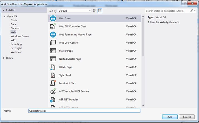Click the HTML Page icon
Viewport: 199px width, 123px height.
pos(53,67)
